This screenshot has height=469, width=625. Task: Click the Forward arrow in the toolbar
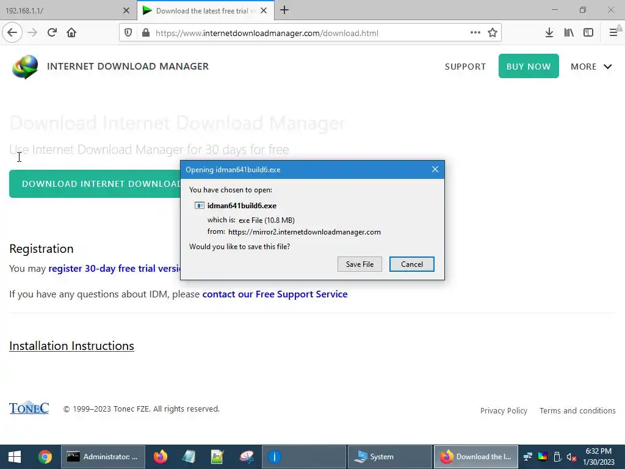(x=32, y=32)
